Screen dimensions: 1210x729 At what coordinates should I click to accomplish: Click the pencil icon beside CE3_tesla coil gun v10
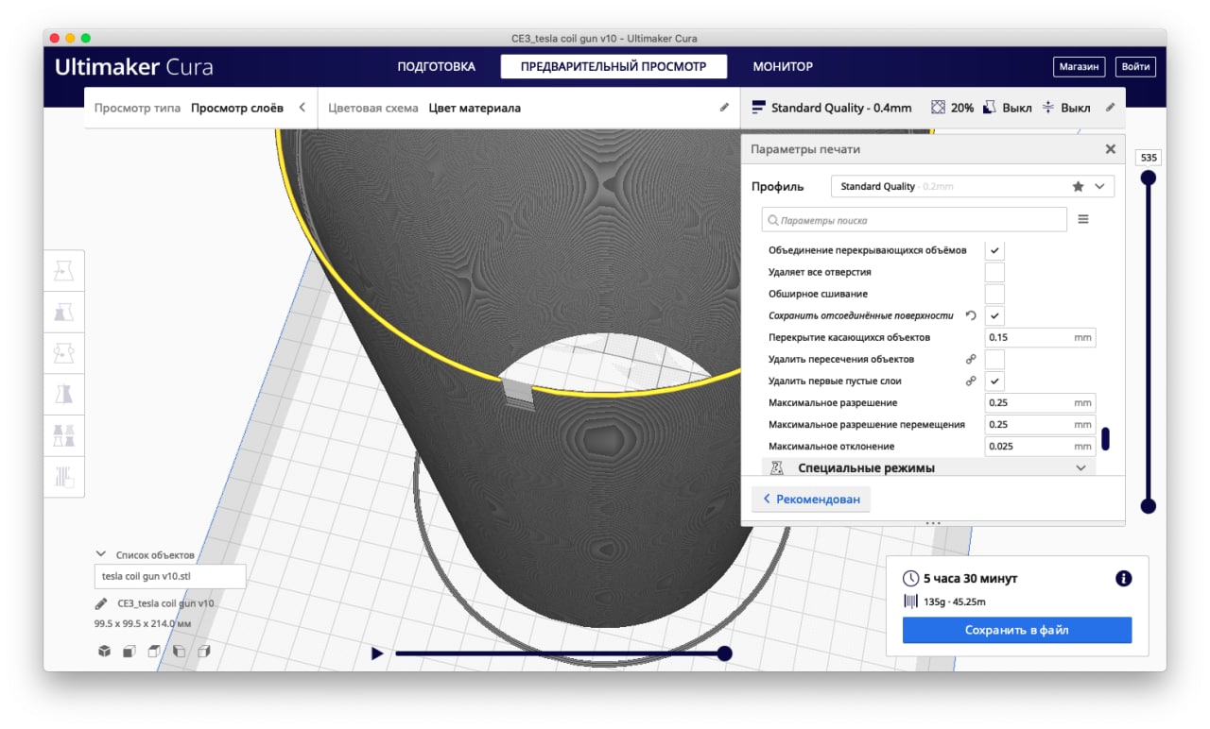(101, 603)
